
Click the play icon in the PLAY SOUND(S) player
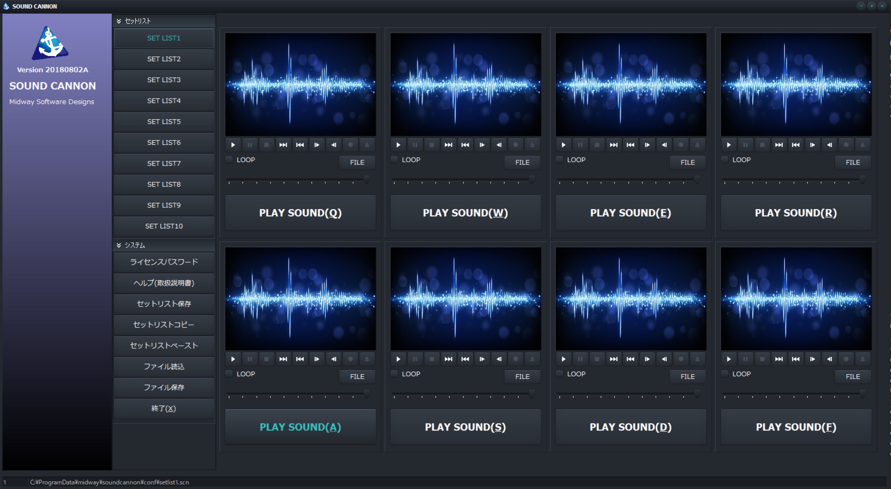coord(399,359)
